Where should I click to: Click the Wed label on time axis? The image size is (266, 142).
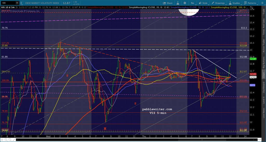click(48, 136)
